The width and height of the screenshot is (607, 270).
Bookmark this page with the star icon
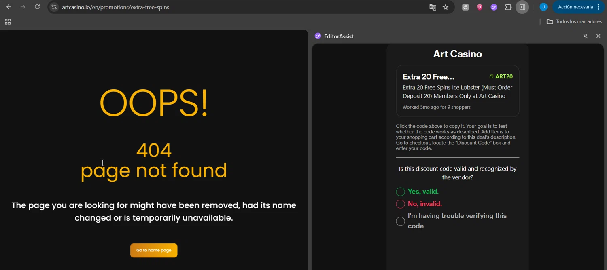click(446, 7)
